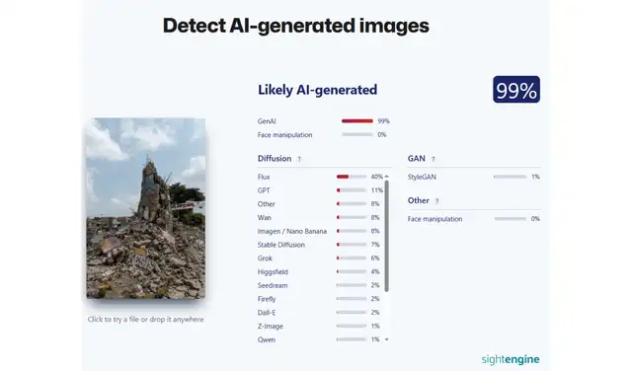Click the 'Face manipulation' label under GenAI

285,135
